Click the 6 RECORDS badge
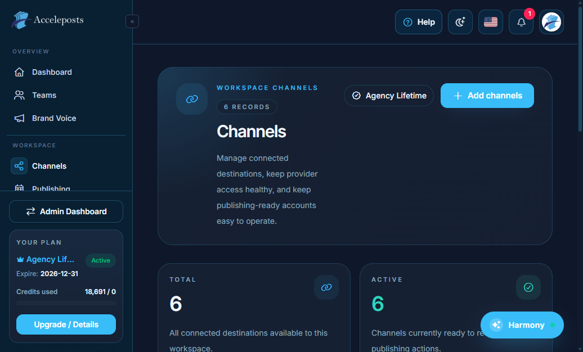The image size is (583, 352). (x=247, y=107)
